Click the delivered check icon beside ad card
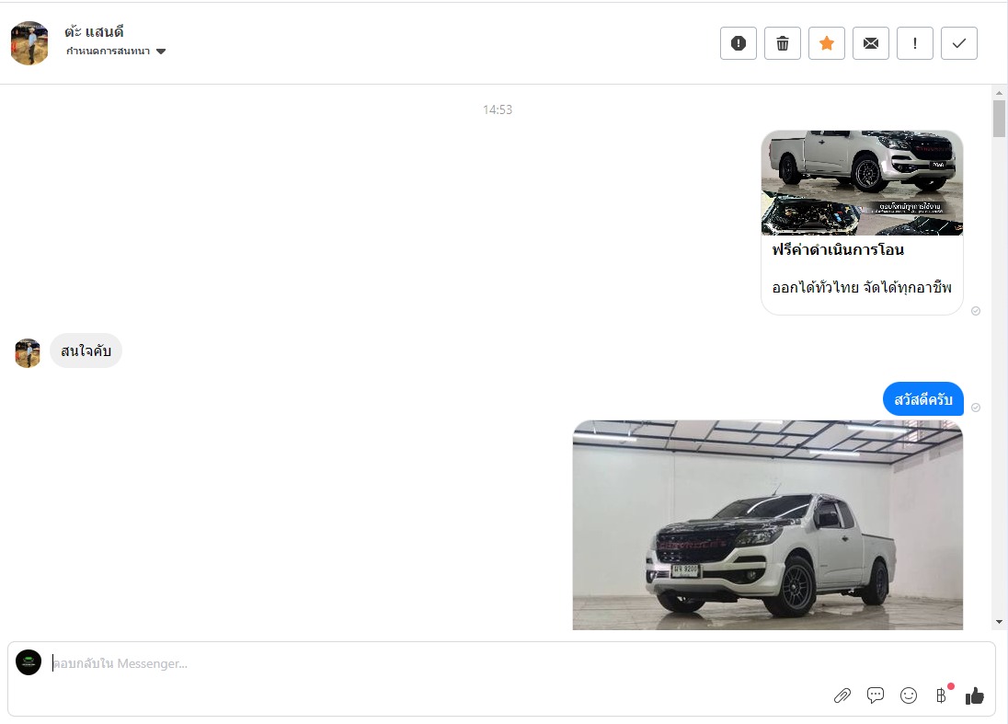This screenshot has width=1008, height=724. pos(976,311)
